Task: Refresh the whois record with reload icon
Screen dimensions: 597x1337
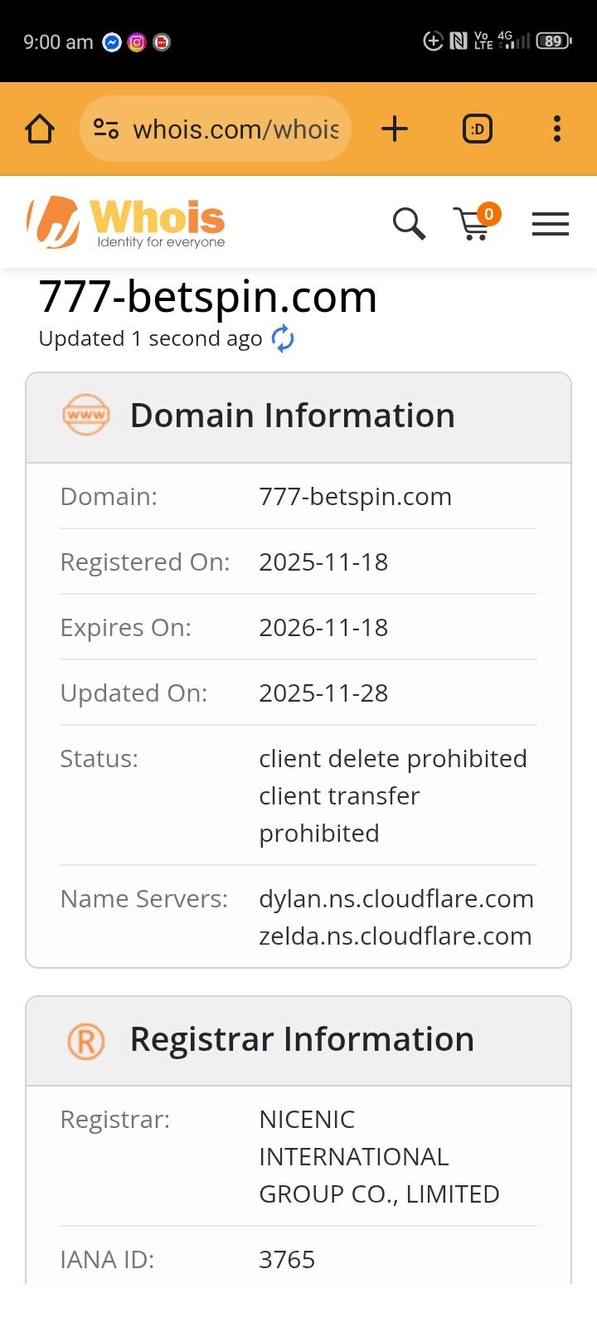Action: click(283, 338)
